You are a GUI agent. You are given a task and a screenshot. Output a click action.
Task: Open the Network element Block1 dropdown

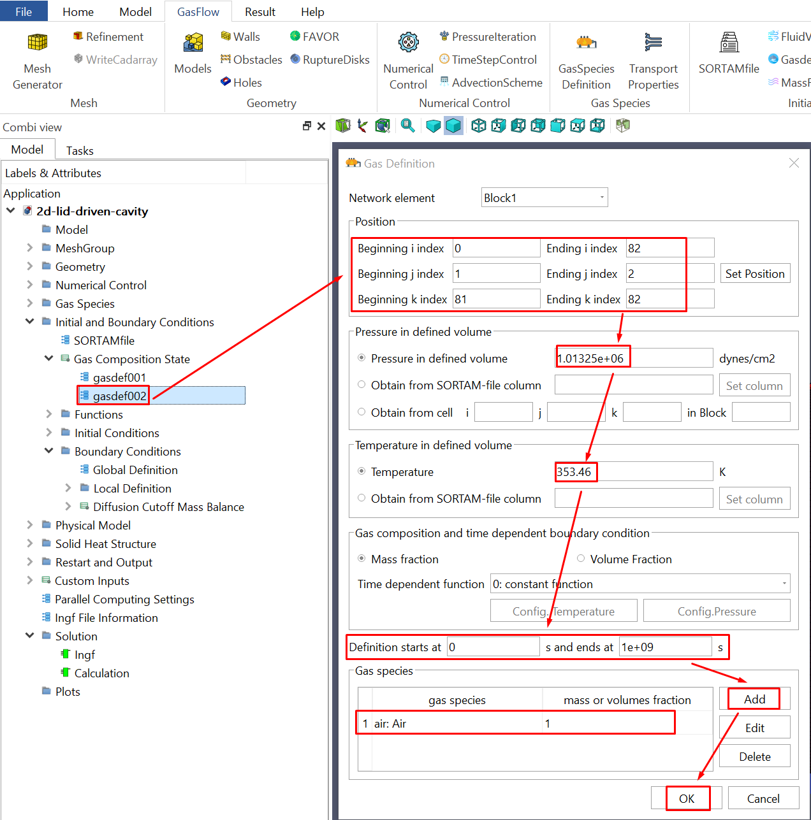click(x=544, y=198)
